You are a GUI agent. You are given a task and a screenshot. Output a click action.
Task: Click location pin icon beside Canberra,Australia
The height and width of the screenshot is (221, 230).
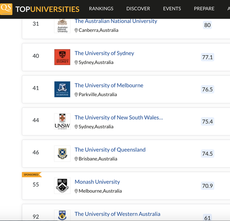tap(76, 30)
